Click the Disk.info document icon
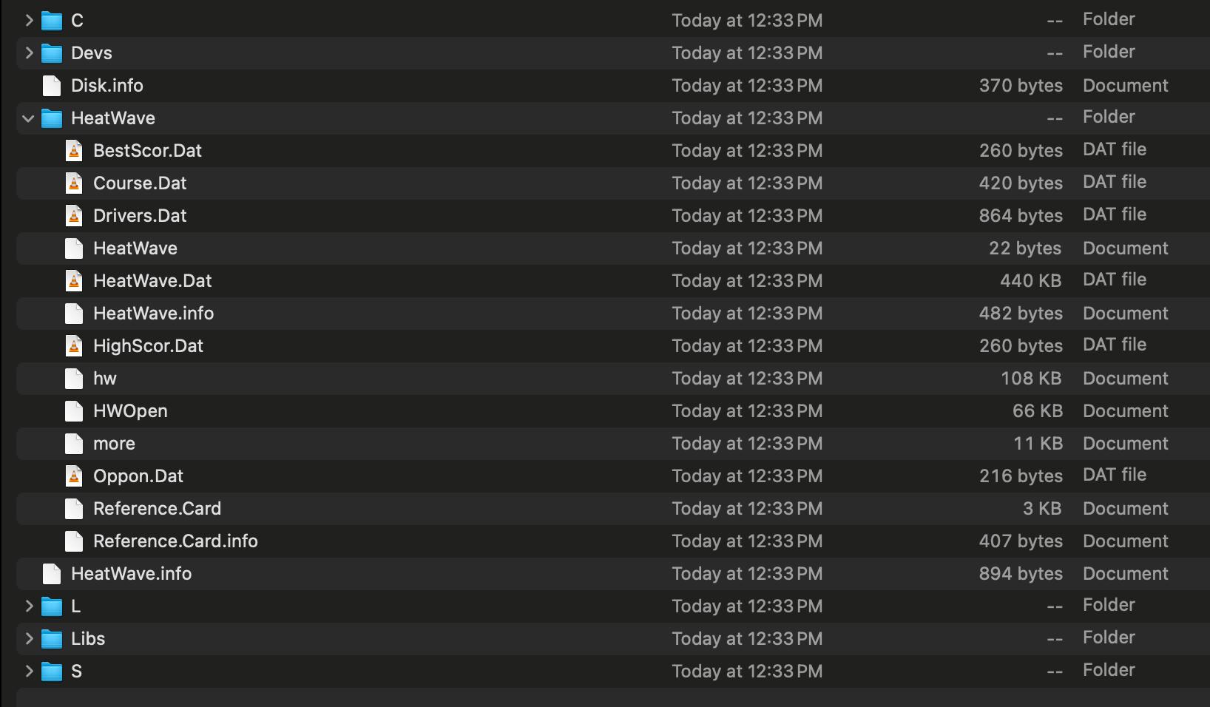This screenshot has height=707, width=1210. [x=52, y=86]
